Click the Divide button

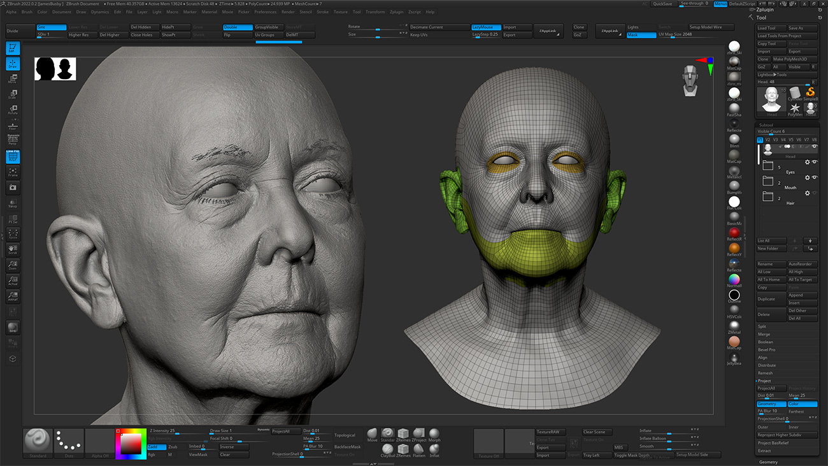coord(20,29)
